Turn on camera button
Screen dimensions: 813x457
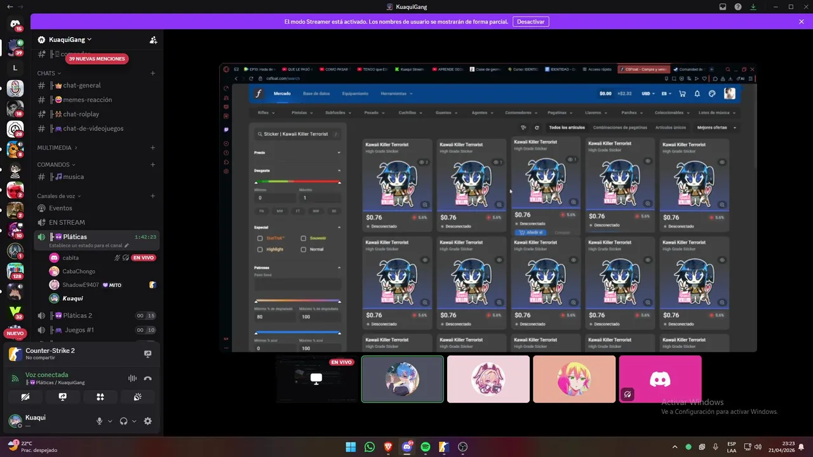25,397
